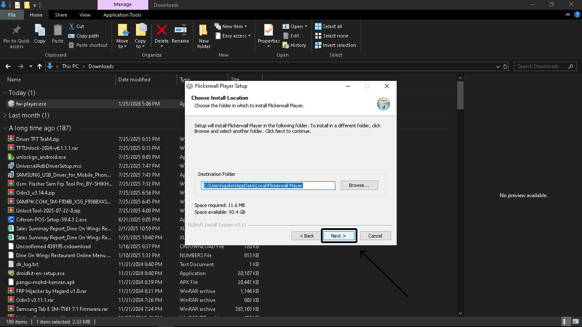
Task: Click Edit in the Open group
Action: pos(291,36)
